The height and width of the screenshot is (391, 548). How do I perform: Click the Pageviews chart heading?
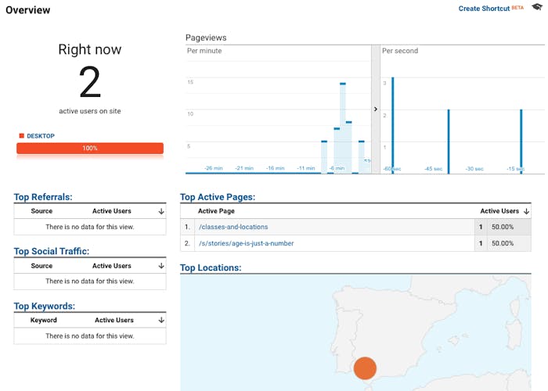tap(206, 38)
